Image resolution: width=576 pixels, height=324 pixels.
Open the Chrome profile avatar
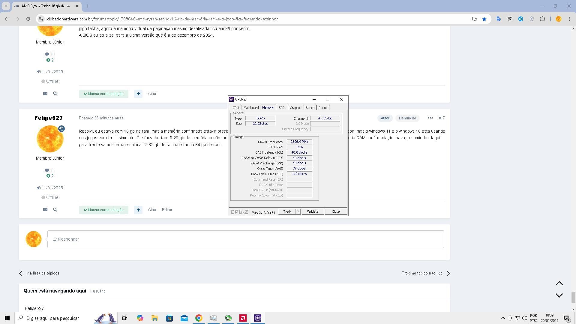click(558, 19)
